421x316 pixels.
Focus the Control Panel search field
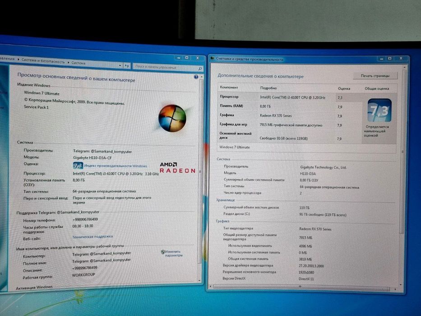tap(166, 67)
